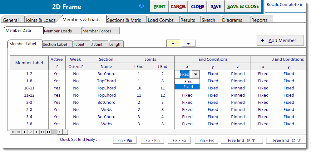Click the Add Member button
The image size is (311, 153).
pos(280,41)
